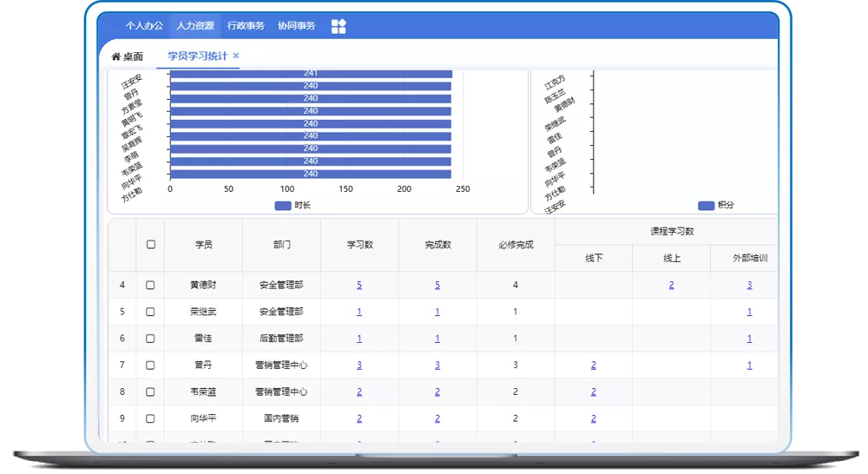The height and width of the screenshot is (474, 868).
Task: Open 完成数 link for 向华平
Action: (437, 418)
